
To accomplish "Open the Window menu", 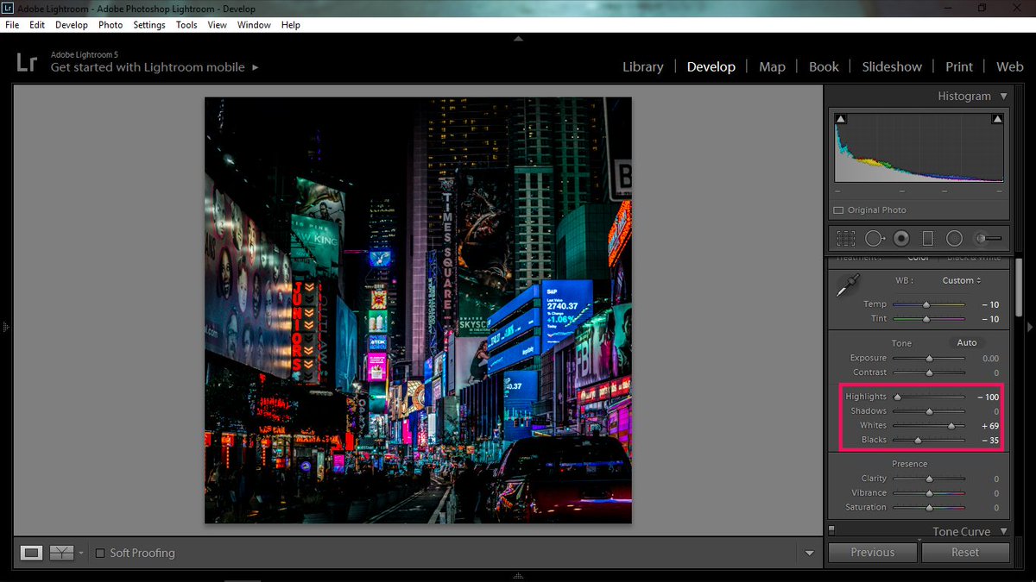I will [x=254, y=25].
